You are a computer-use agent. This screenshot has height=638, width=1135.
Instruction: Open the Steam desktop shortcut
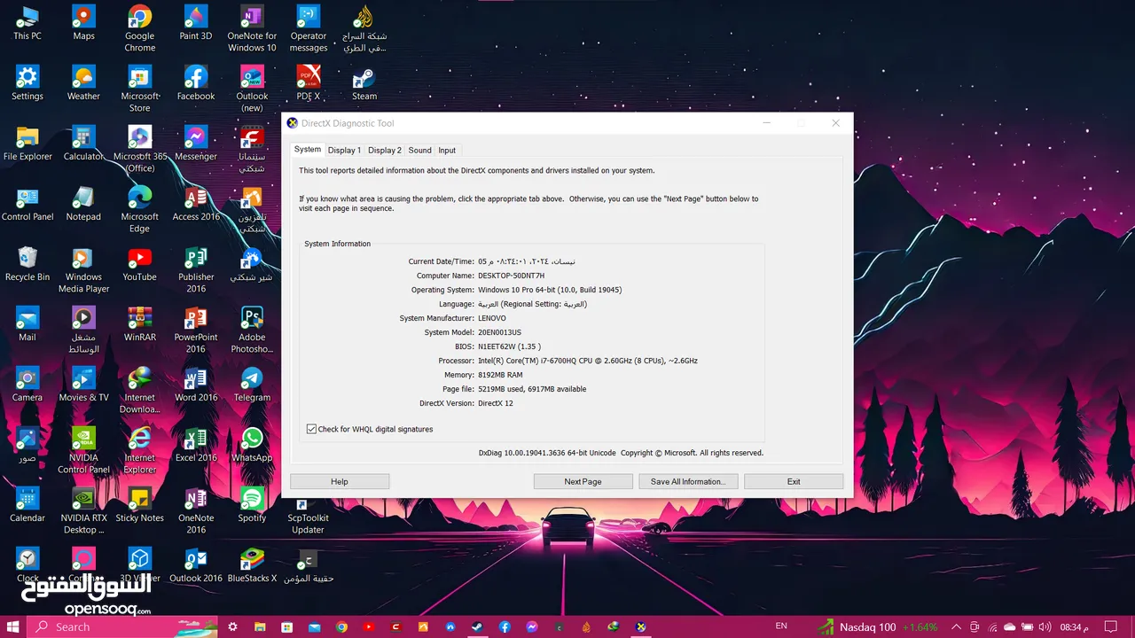pos(364,83)
